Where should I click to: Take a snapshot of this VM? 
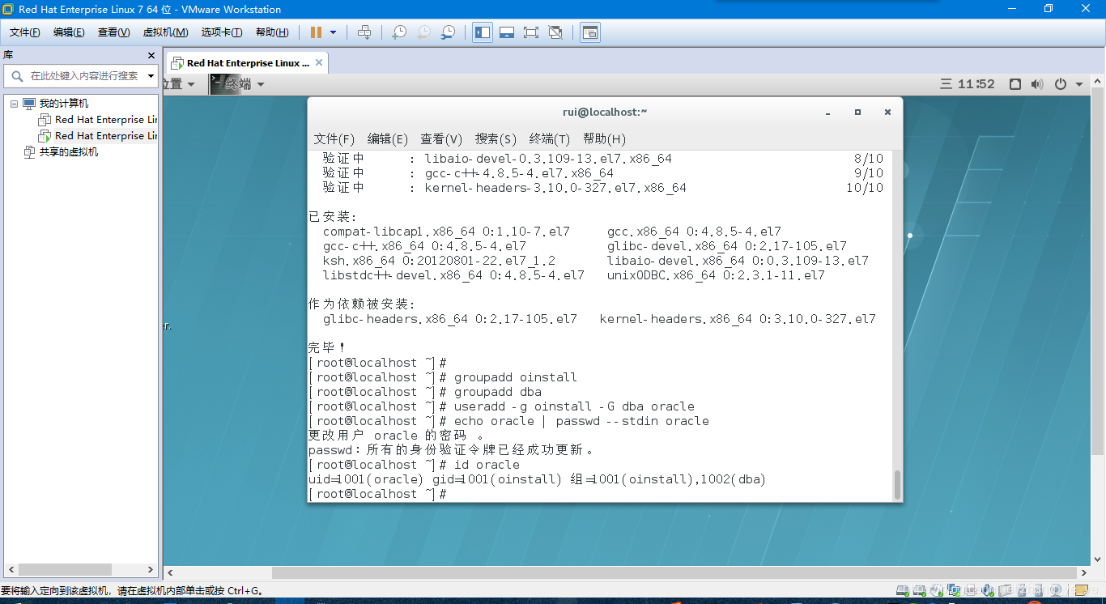pyautogui.click(x=399, y=32)
